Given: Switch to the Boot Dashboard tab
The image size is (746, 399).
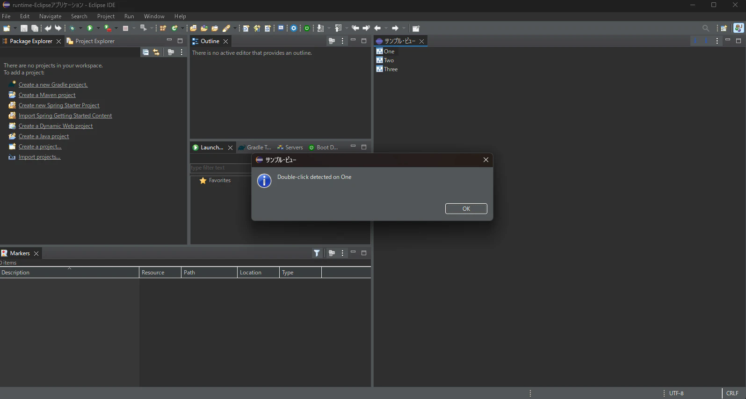Looking at the screenshot, I should coord(323,148).
